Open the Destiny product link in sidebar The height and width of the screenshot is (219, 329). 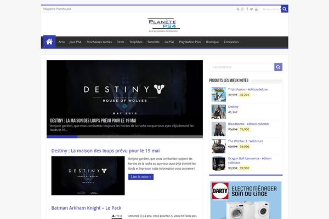coord(233,107)
